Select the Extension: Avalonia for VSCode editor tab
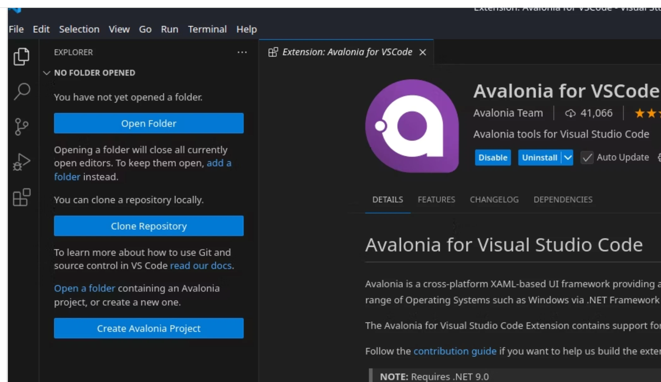The width and height of the screenshot is (661, 382). (346, 52)
